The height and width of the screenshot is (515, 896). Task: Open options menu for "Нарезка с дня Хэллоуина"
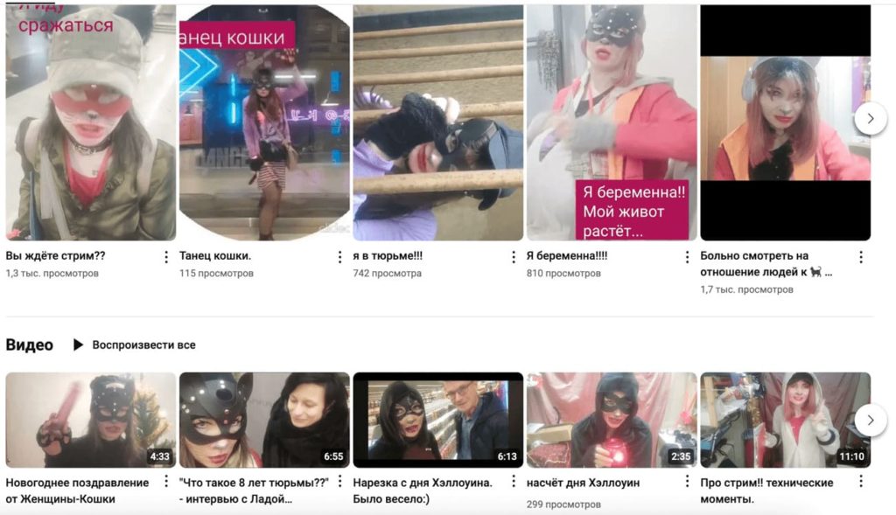[514, 482]
